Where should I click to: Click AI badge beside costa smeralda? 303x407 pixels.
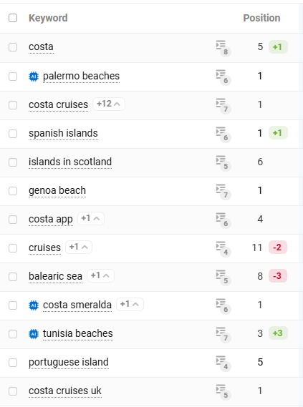34,305
